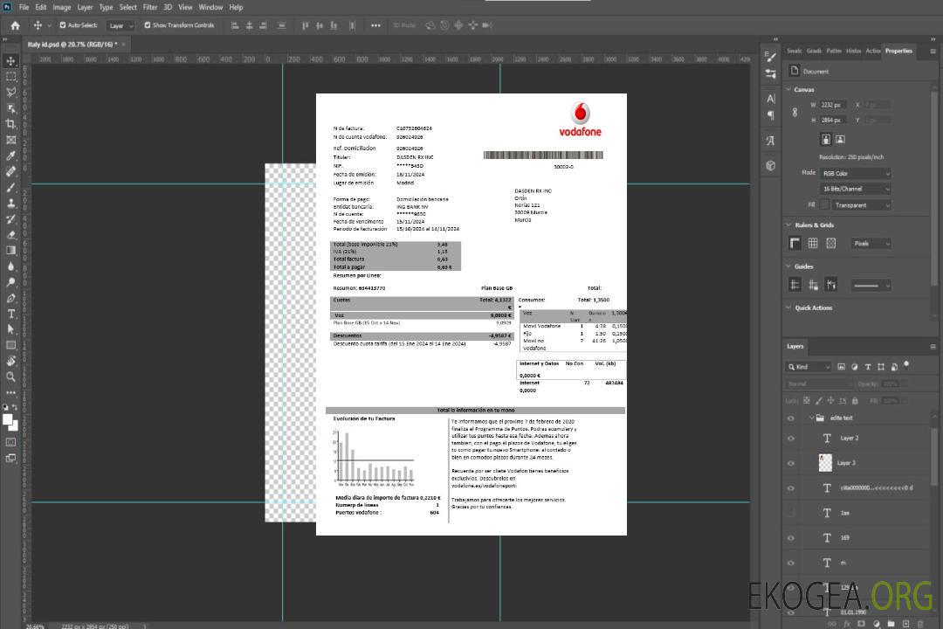Toggle the layer filter on/off switch

click(906, 365)
